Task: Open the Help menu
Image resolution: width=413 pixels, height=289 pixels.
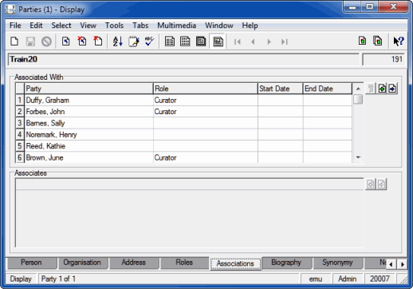Action: 250,26
